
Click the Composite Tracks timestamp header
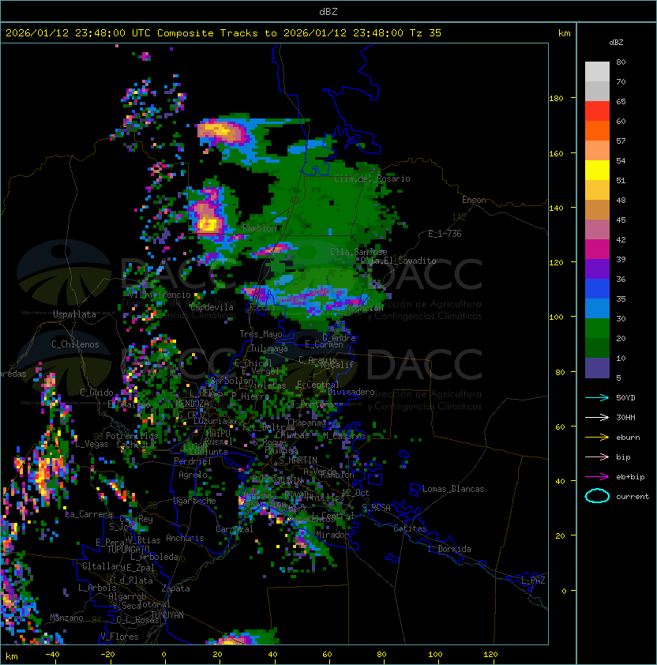223,33
